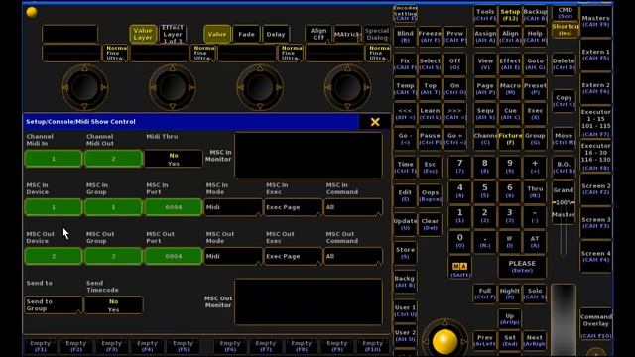Screen dimensions: 635x357
Task: Click the MSC Out Monitor display
Action: click(x=309, y=301)
